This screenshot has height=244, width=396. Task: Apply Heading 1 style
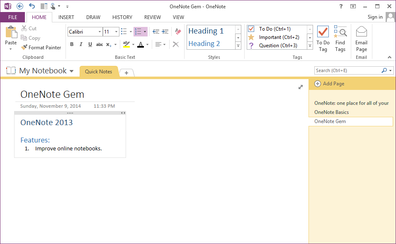pos(206,31)
